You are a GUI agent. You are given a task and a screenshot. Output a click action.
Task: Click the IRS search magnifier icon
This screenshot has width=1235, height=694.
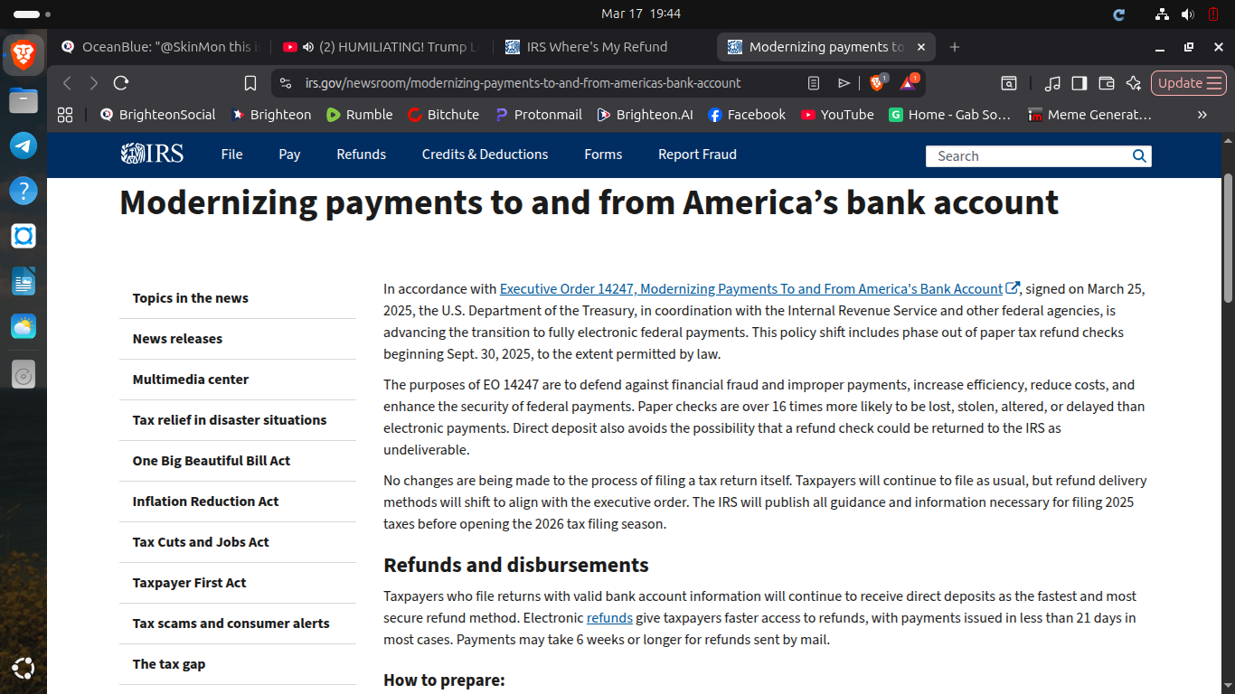pyautogui.click(x=1139, y=155)
